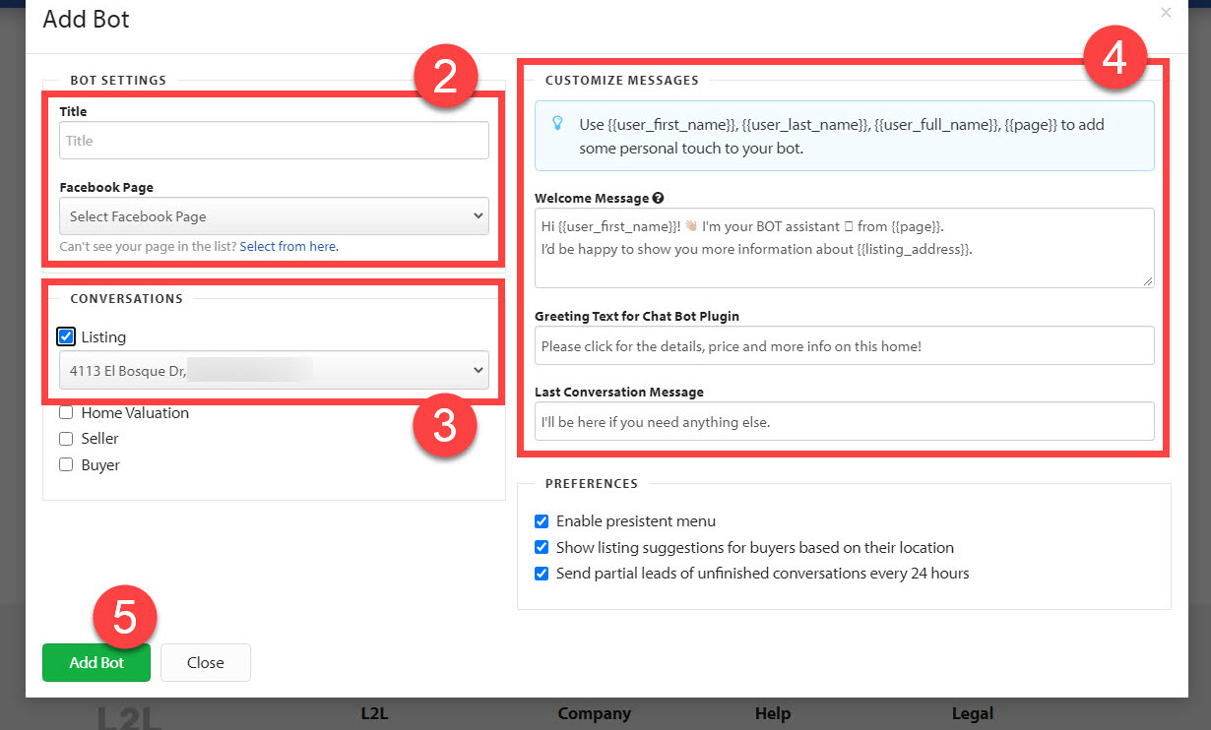Enable the Buyer conversation
Image resolution: width=1211 pixels, height=730 pixels.
pyautogui.click(x=65, y=464)
